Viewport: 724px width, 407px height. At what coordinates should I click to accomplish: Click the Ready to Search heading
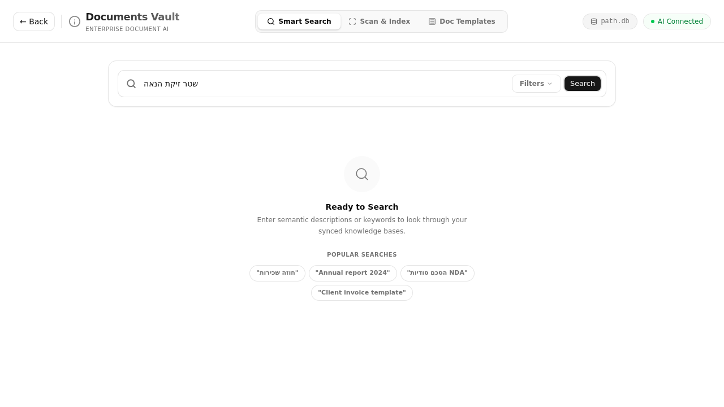point(362,207)
